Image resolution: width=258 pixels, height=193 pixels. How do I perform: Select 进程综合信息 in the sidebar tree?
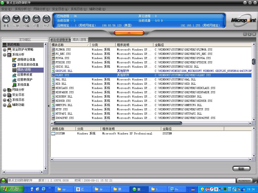pos(26,60)
